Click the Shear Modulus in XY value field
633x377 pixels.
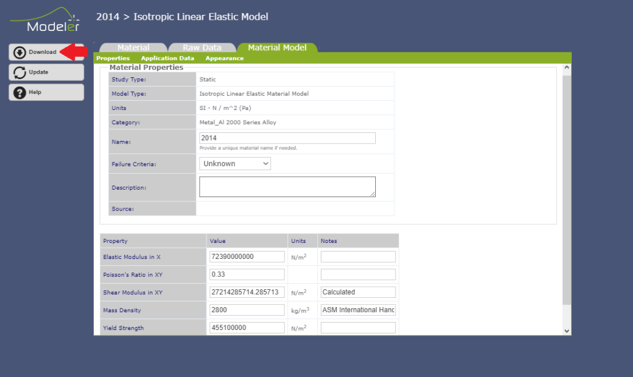click(x=247, y=292)
